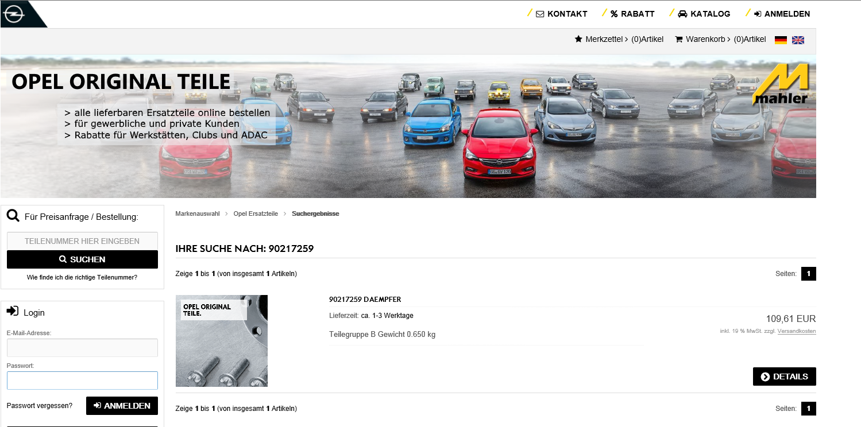Open the Katalog menu item
This screenshot has height=427, width=861.
[x=704, y=14]
